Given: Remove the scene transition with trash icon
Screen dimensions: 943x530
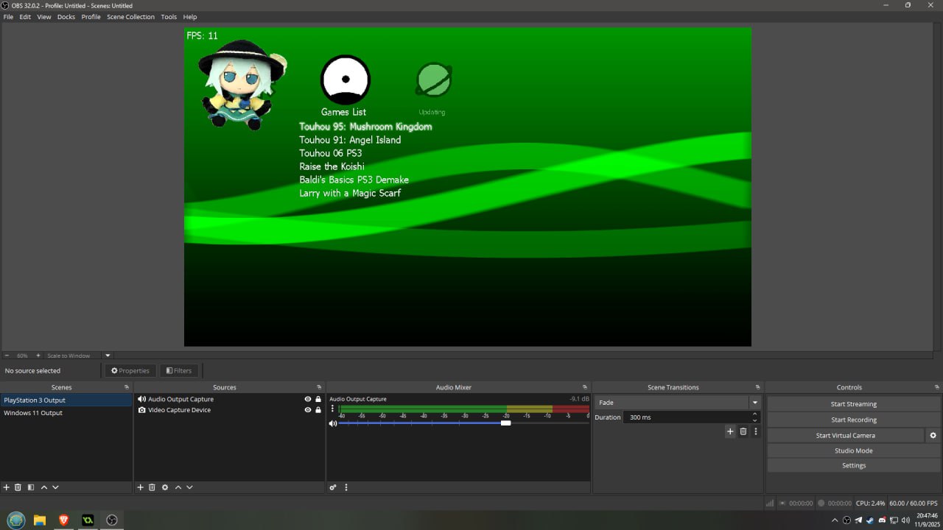Looking at the screenshot, I should 743,431.
